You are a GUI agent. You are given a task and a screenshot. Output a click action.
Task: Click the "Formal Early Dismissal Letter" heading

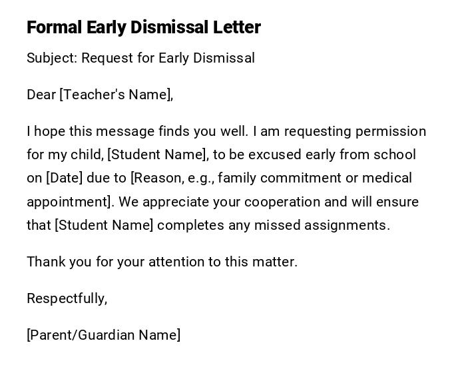coord(144,27)
